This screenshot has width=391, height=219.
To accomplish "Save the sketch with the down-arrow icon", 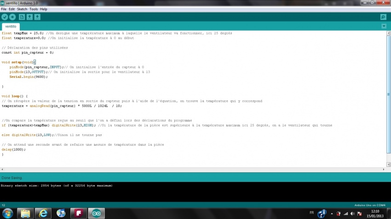I will pyautogui.click(x=37, y=17).
